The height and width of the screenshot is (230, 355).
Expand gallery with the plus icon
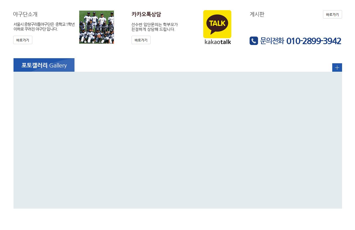click(337, 67)
